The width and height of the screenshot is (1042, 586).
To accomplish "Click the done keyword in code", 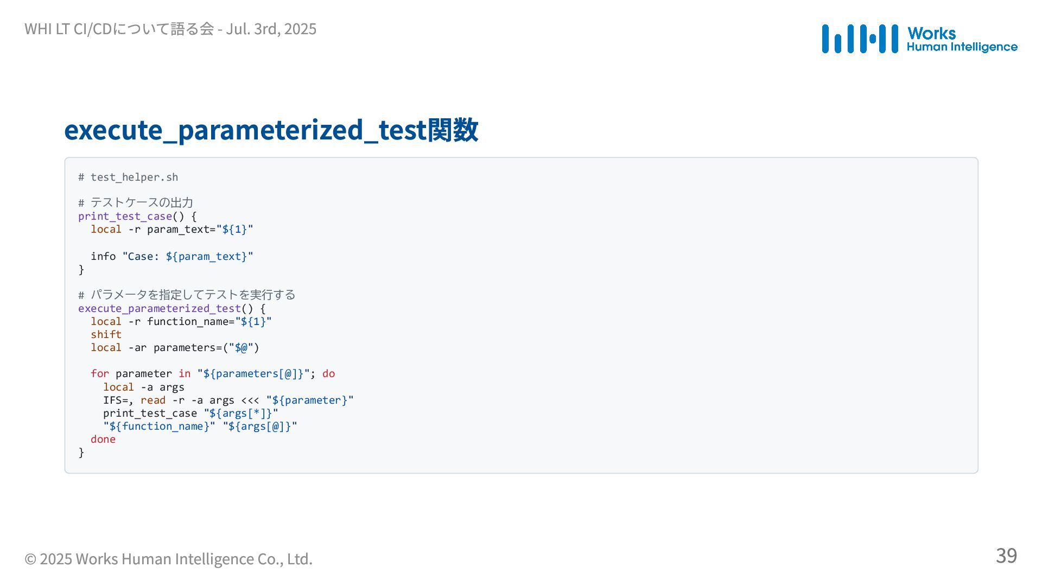I will 103,439.
